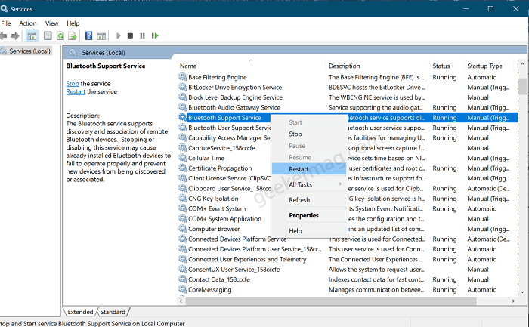Viewport: 529px width, 327px height.
Task: Click the Properties sheet toolbar icon
Action: 48,35
